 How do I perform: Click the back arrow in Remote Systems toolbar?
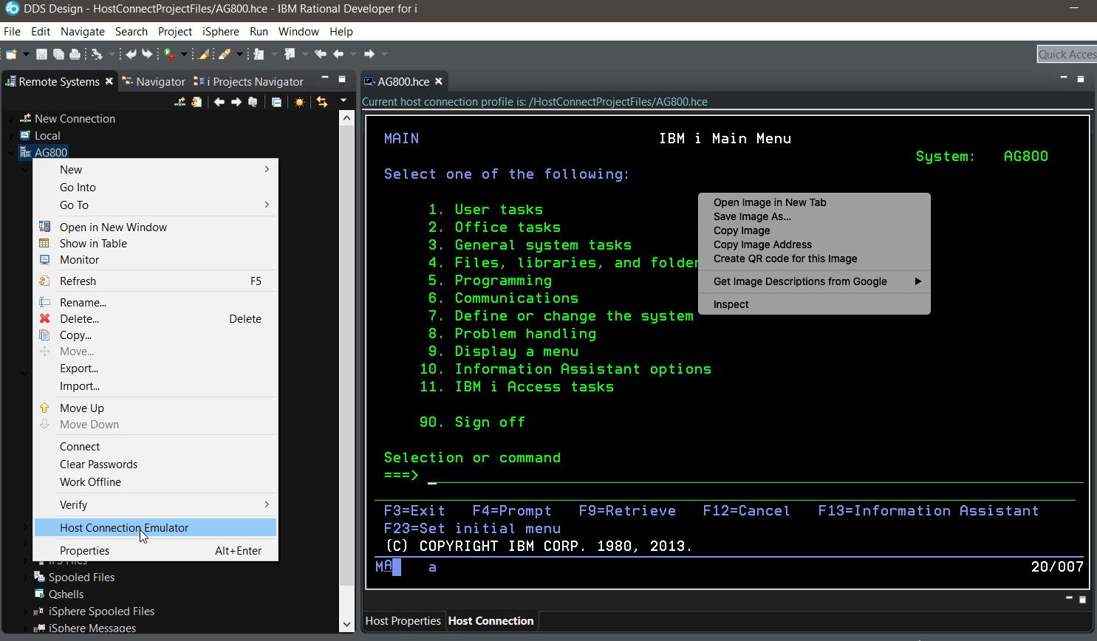click(219, 102)
